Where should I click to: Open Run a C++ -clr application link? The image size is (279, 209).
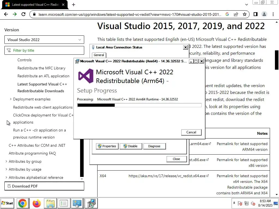(x=39, y=134)
